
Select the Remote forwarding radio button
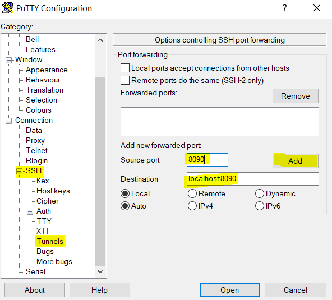point(192,193)
